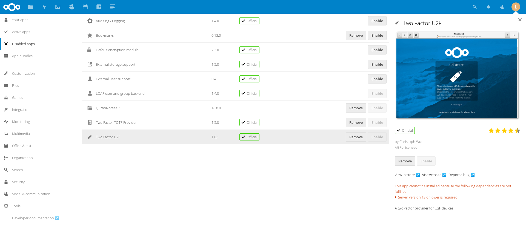Image resolution: width=526 pixels, height=250 pixels.
Task: Click the fifth rating star for Two Factor U2F
Action: 518,131
